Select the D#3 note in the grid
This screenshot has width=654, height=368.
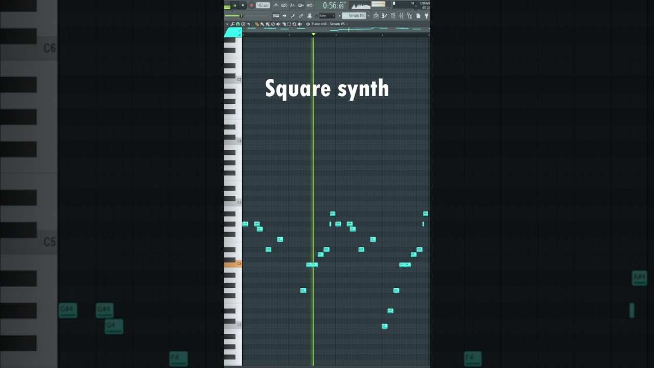click(390, 311)
